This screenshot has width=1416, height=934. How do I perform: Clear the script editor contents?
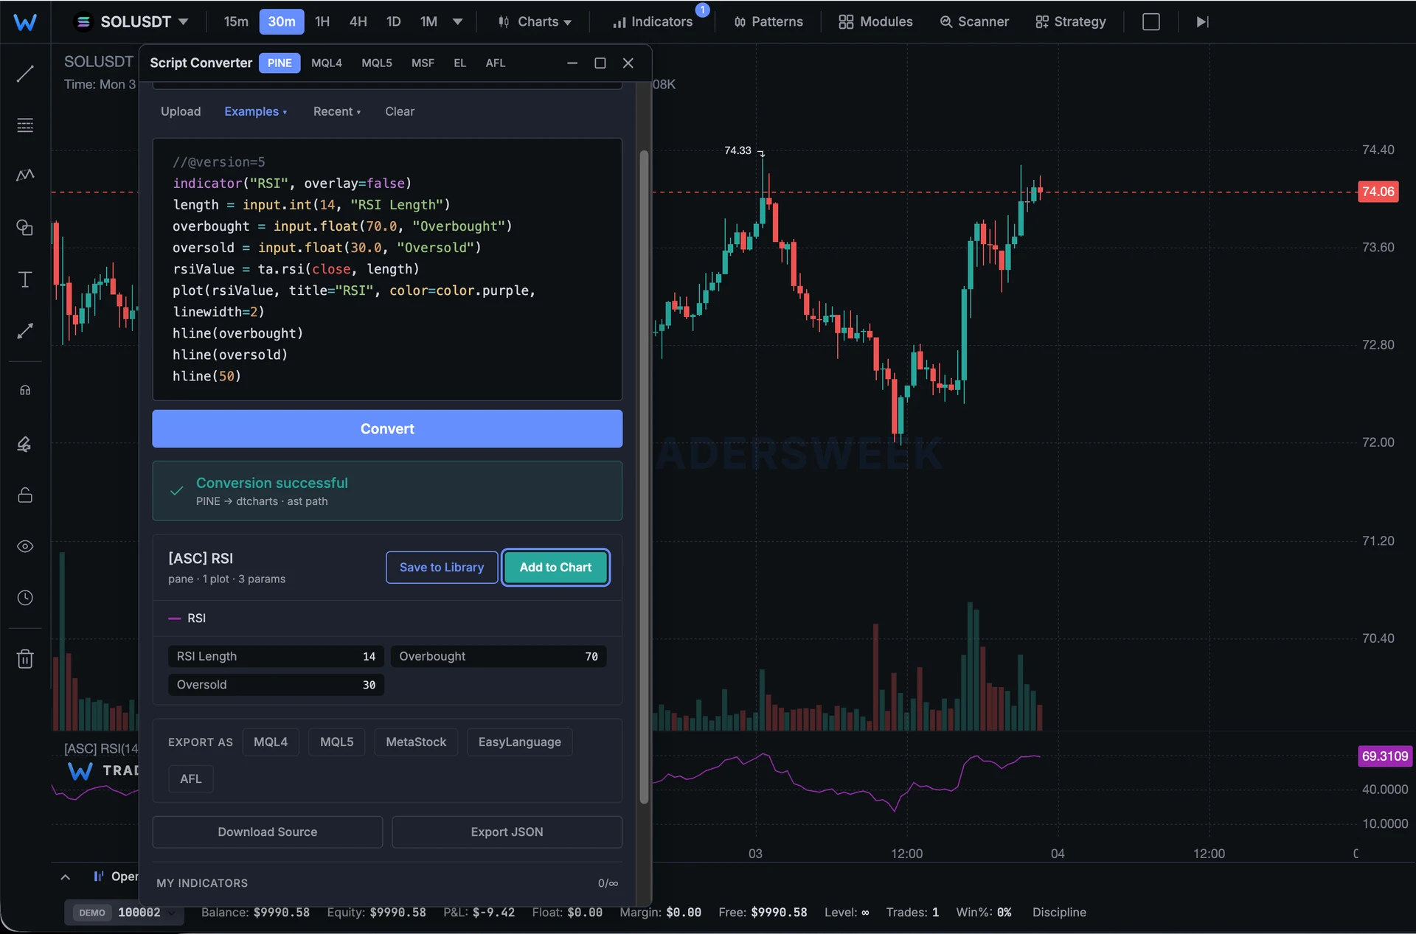click(400, 111)
